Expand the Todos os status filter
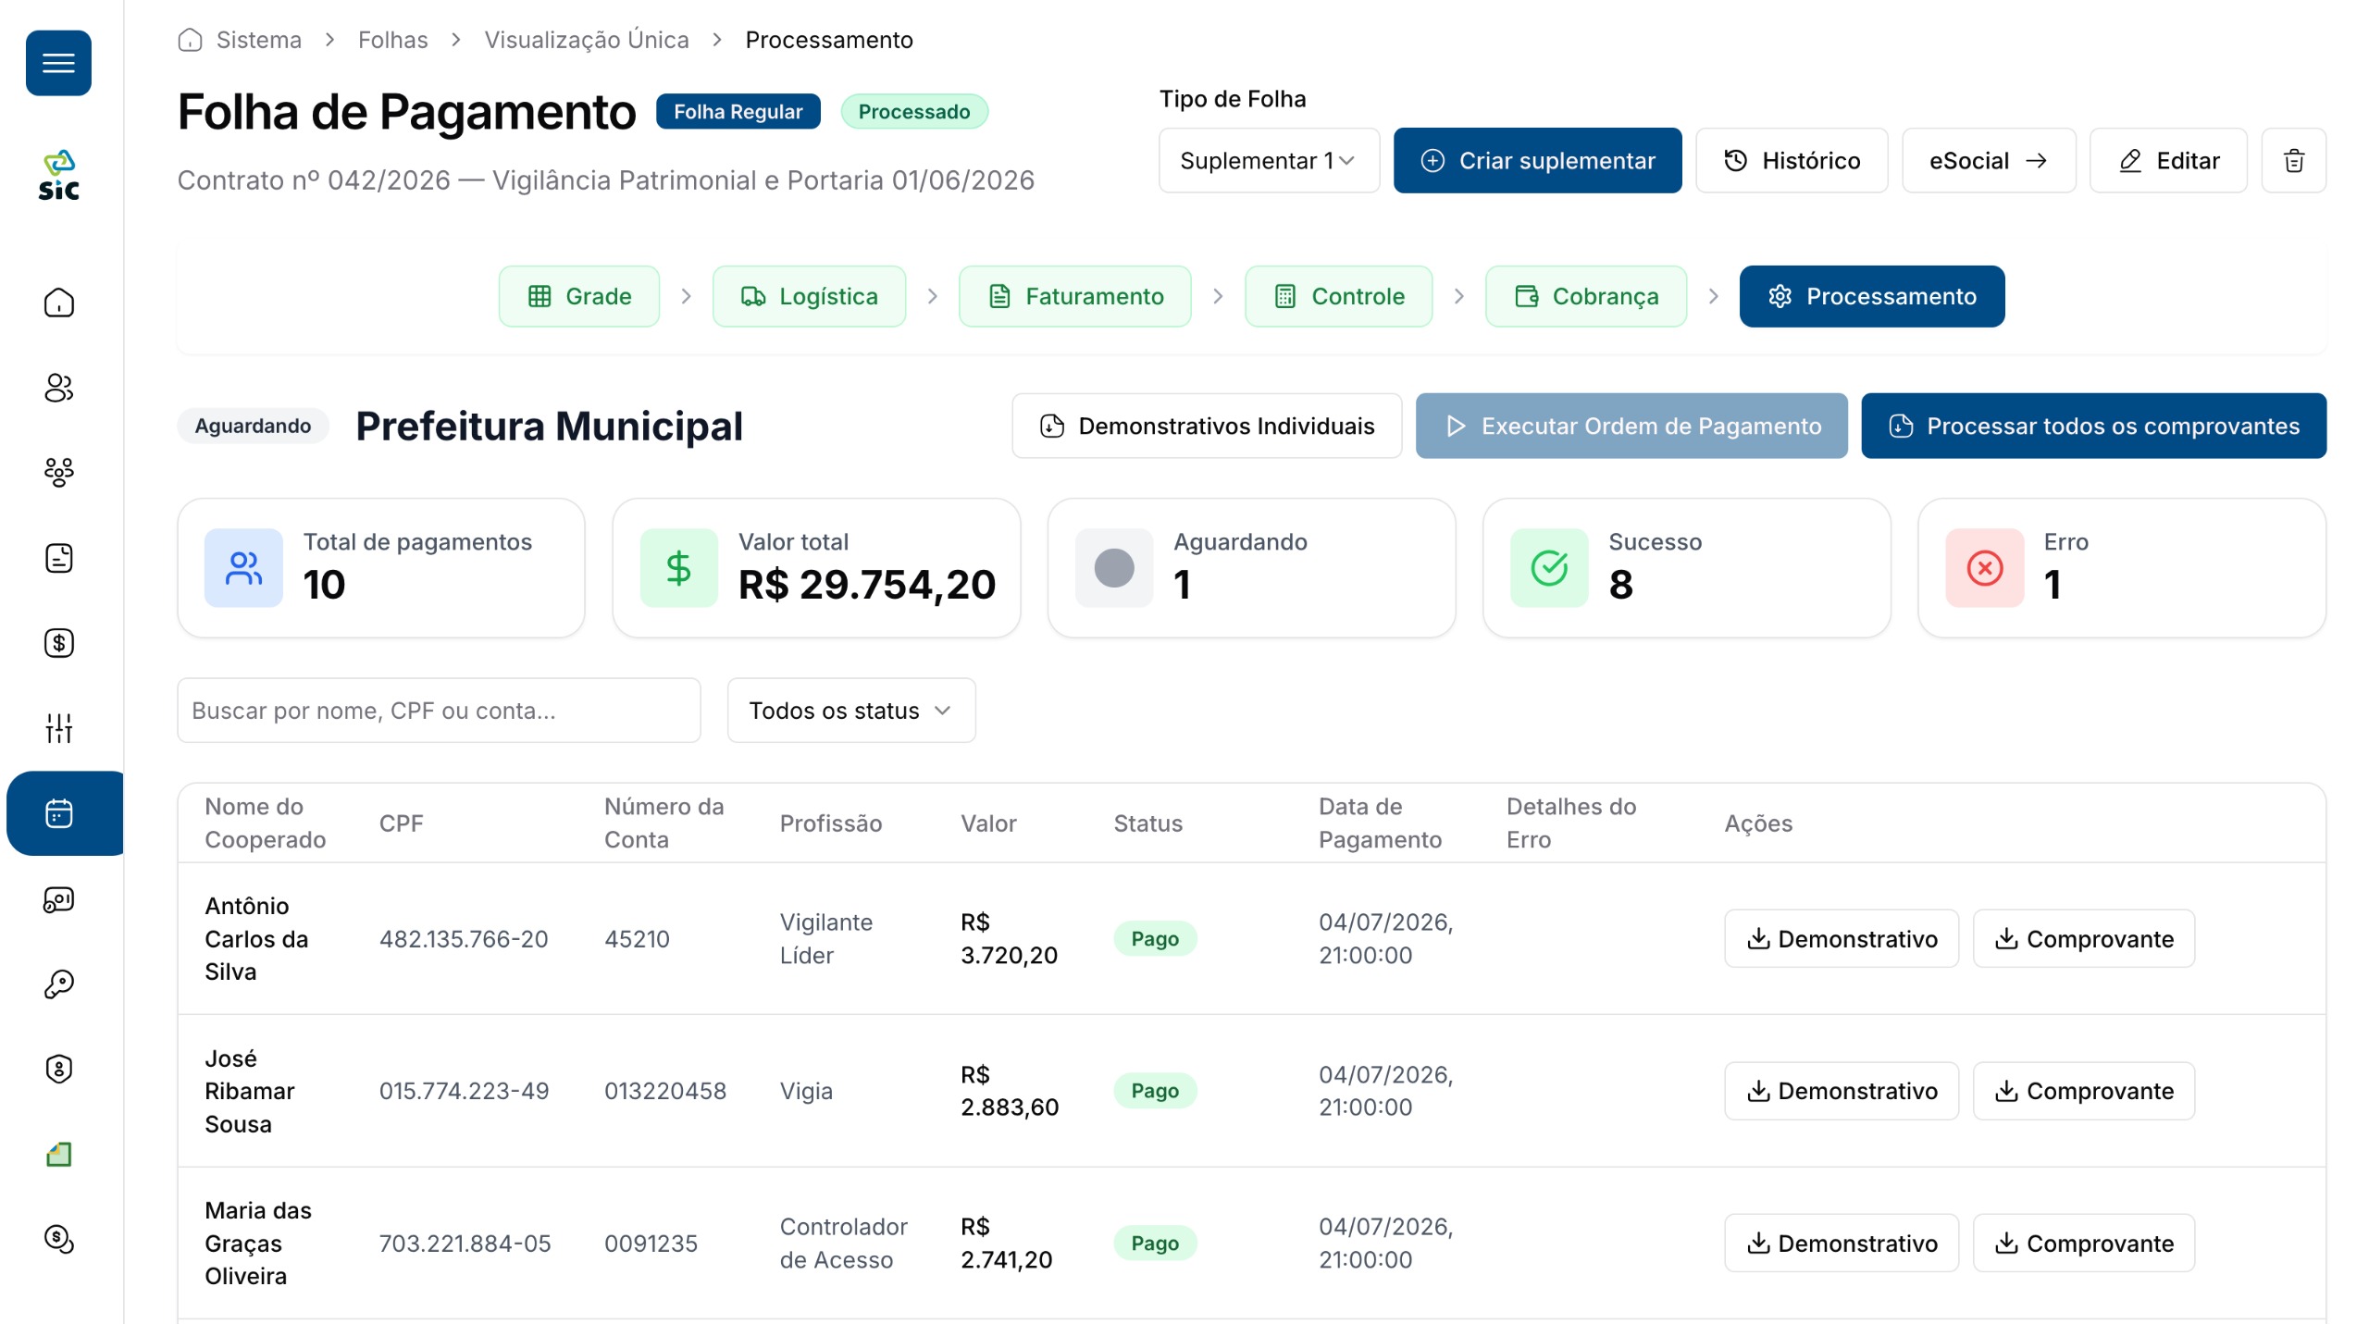The image size is (2369, 1324). pos(850,711)
